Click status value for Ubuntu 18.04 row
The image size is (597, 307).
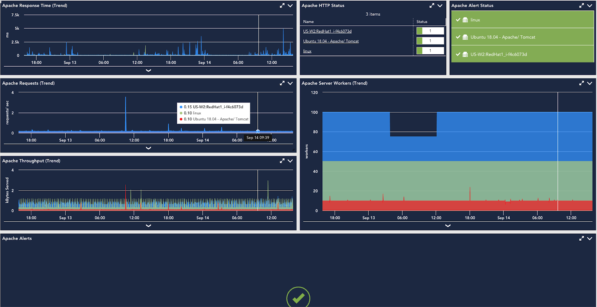click(430, 41)
